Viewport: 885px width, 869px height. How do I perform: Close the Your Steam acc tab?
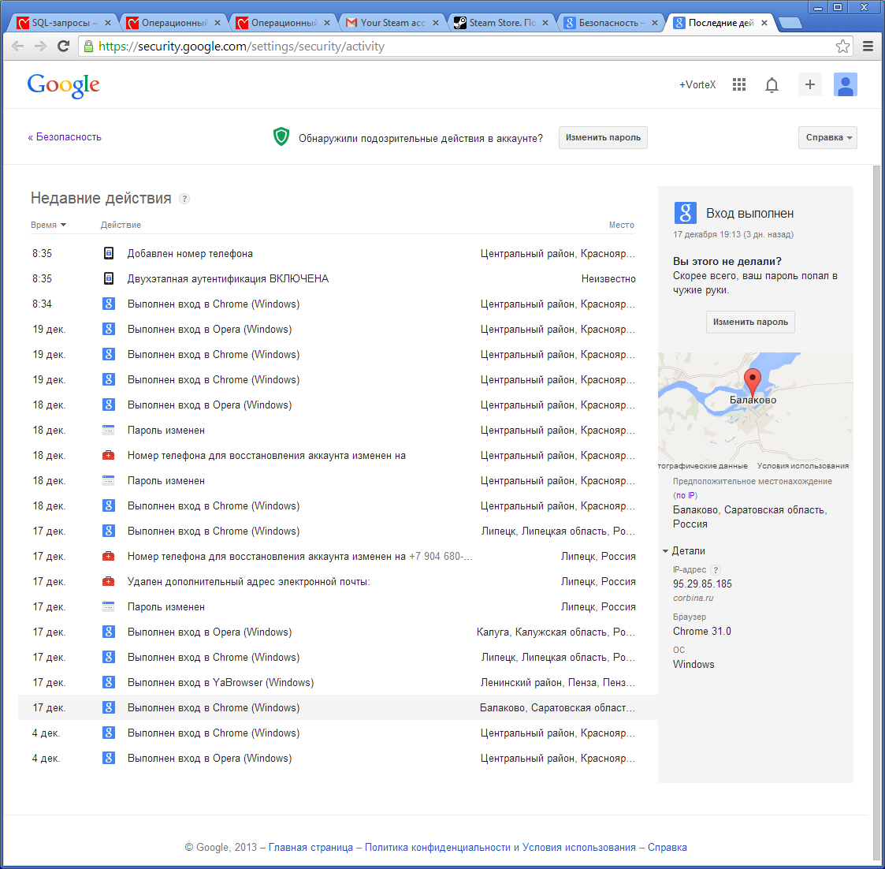[435, 23]
